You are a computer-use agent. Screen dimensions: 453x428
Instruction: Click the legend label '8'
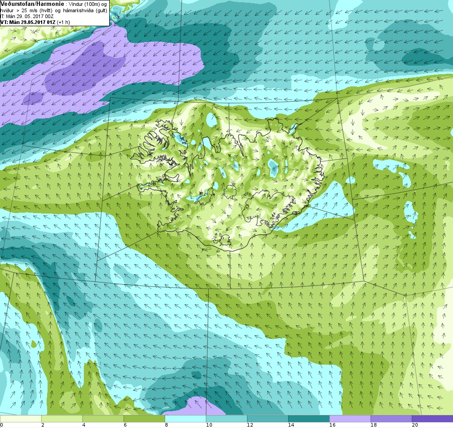tap(166, 425)
